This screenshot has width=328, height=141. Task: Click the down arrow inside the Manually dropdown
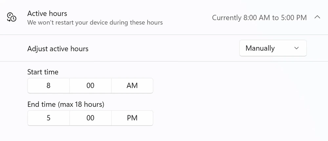(297, 48)
